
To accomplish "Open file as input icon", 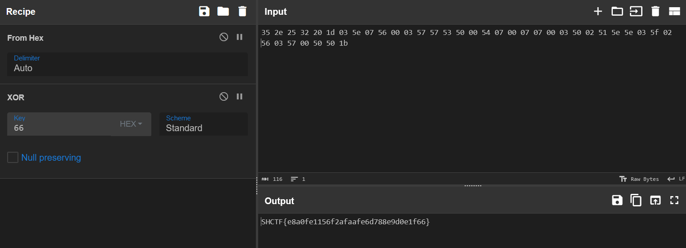I will coord(636,11).
